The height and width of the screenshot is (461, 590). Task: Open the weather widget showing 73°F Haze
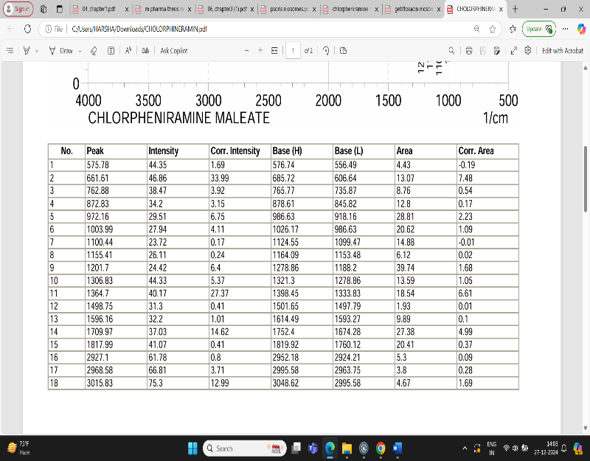19,448
